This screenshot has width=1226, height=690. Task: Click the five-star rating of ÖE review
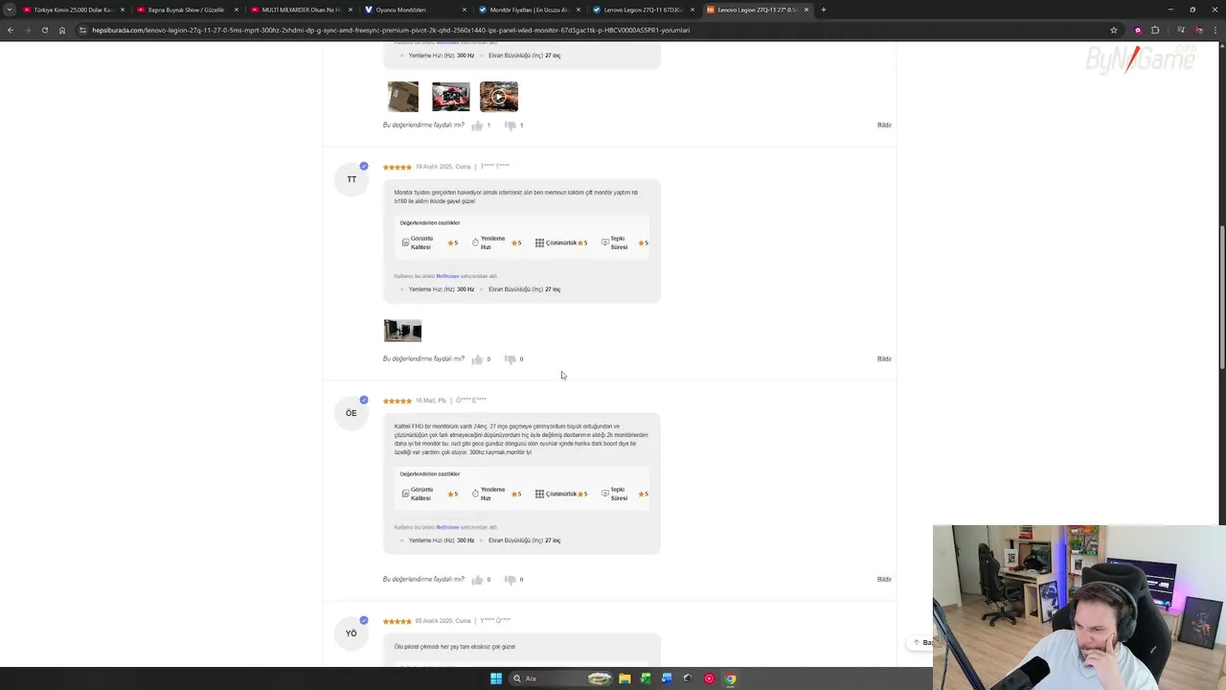pyautogui.click(x=397, y=402)
